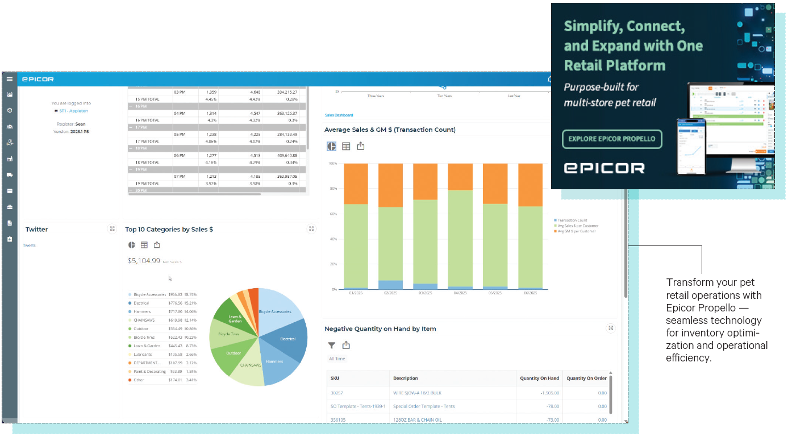This screenshot has width=788, height=437.
Task: Expand the Twitter widget to fullscreen
Action: click(x=112, y=229)
